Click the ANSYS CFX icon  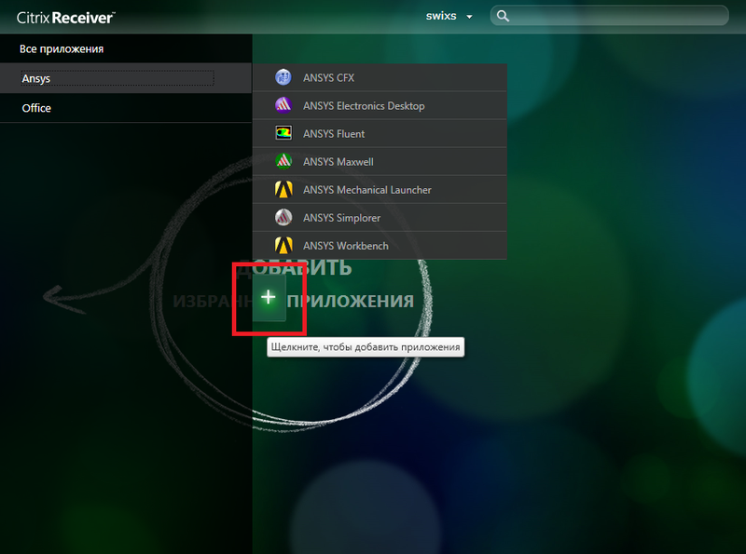[283, 77]
